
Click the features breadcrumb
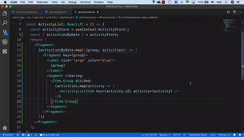(39, 18)
